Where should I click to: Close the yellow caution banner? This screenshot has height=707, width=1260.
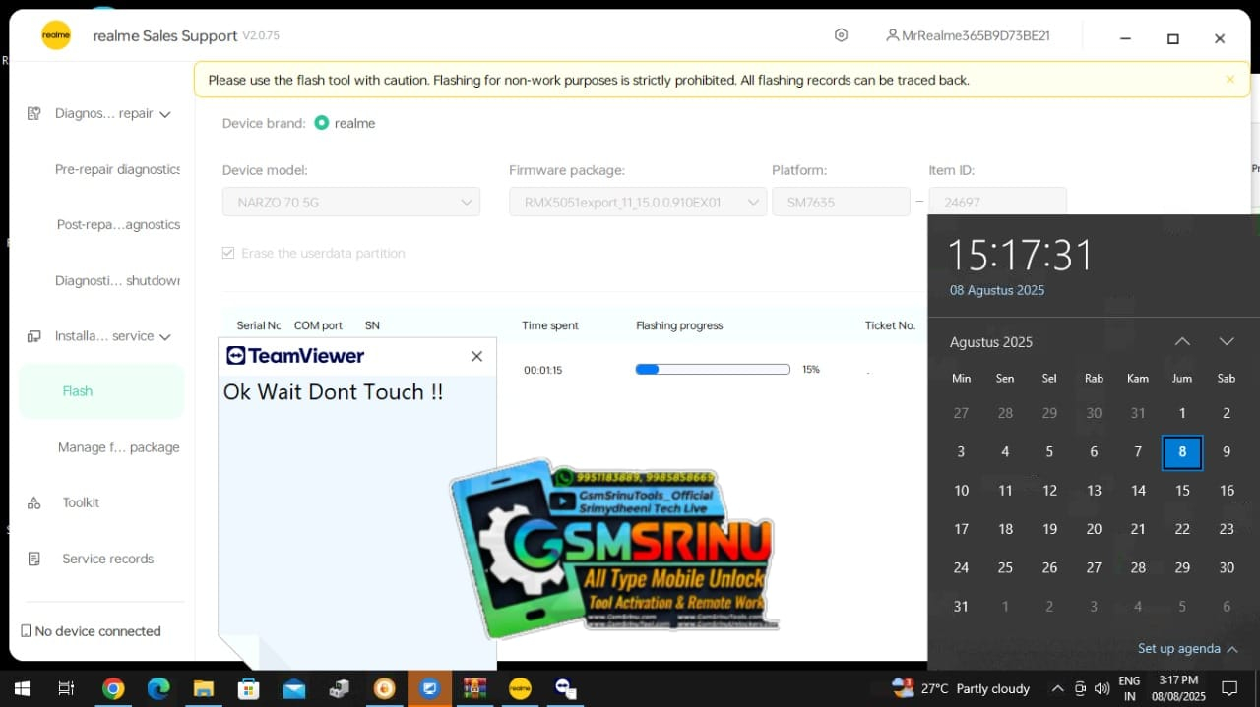coord(1229,80)
